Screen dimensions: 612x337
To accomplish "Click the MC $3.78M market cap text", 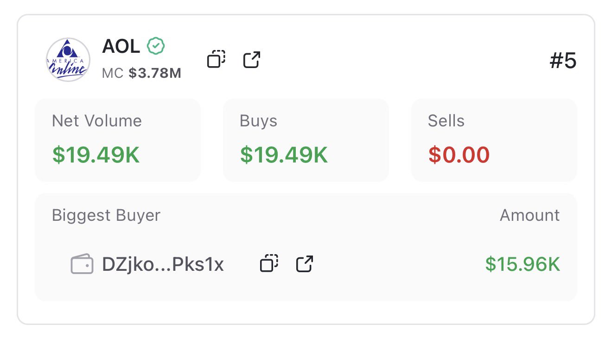I will point(141,73).
